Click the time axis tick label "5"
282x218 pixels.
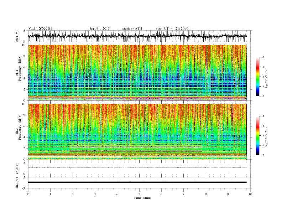(x=139, y=194)
